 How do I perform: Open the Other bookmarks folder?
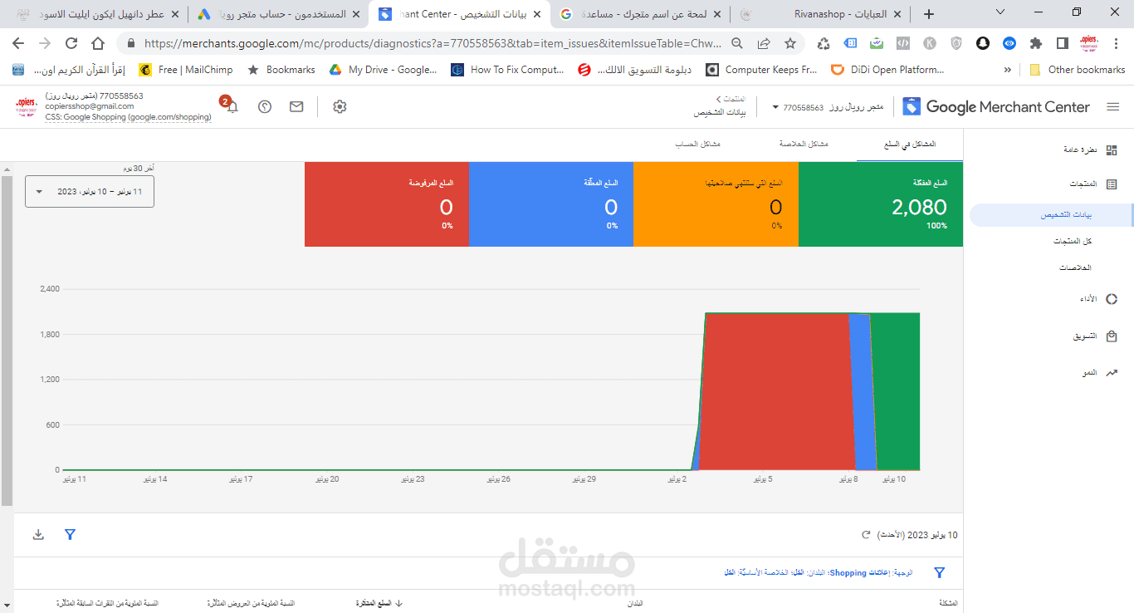coord(1078,70)
